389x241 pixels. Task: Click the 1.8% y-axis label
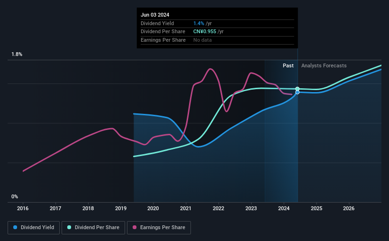[x=17, y=55]
